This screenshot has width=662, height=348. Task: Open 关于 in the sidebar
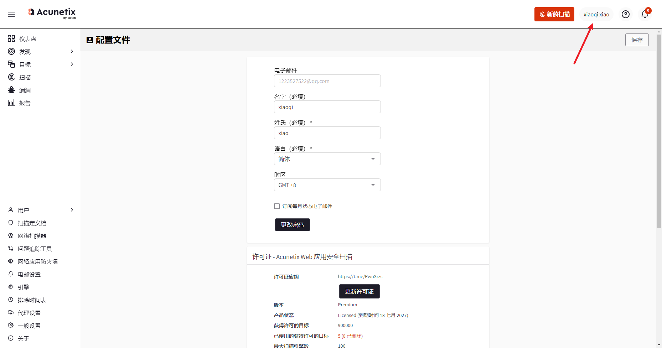(24, 338)
